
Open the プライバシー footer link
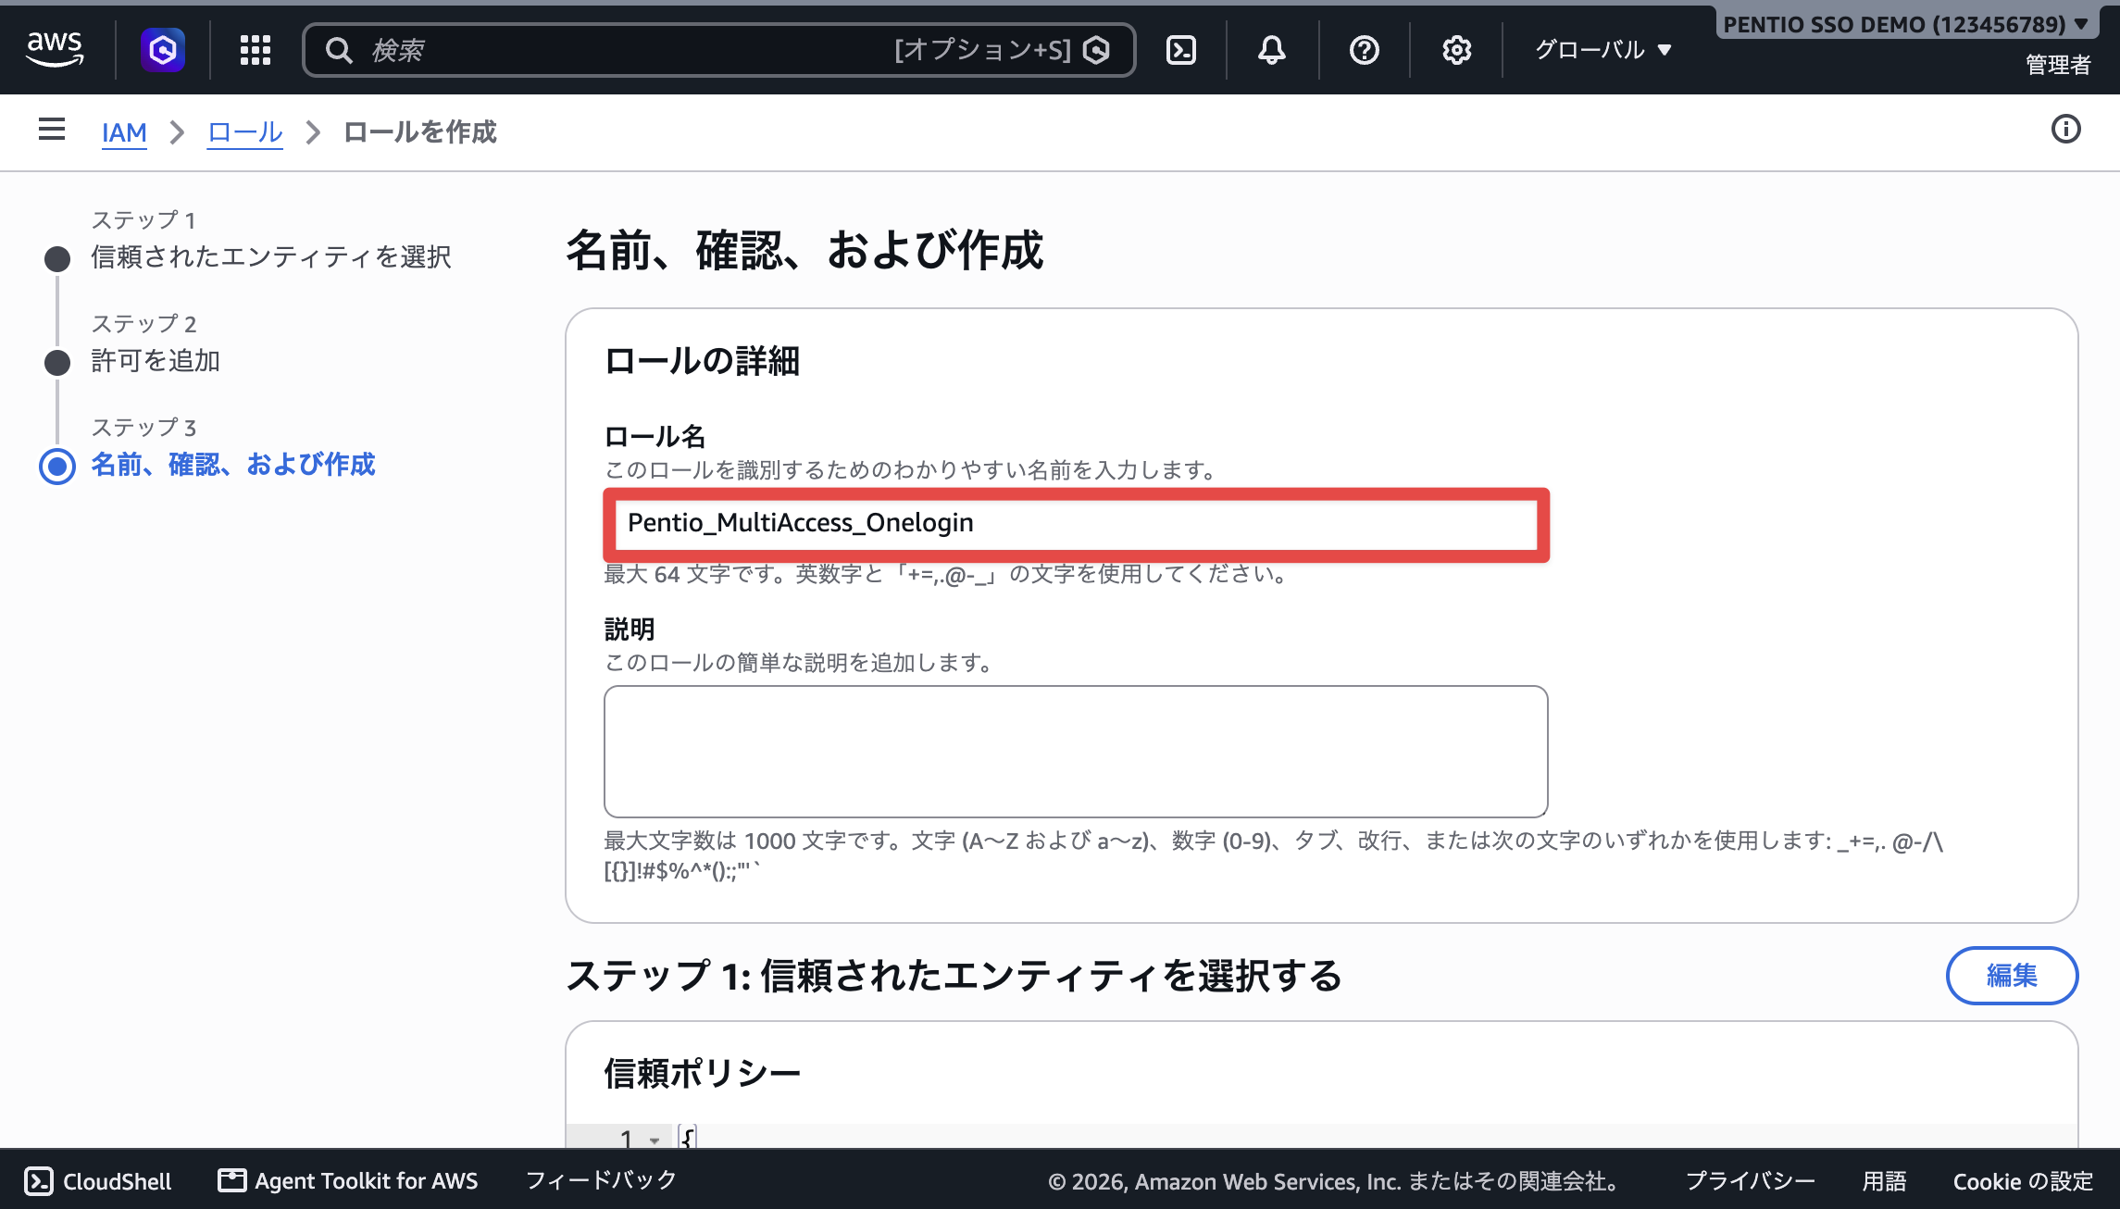point(1750,1181)
